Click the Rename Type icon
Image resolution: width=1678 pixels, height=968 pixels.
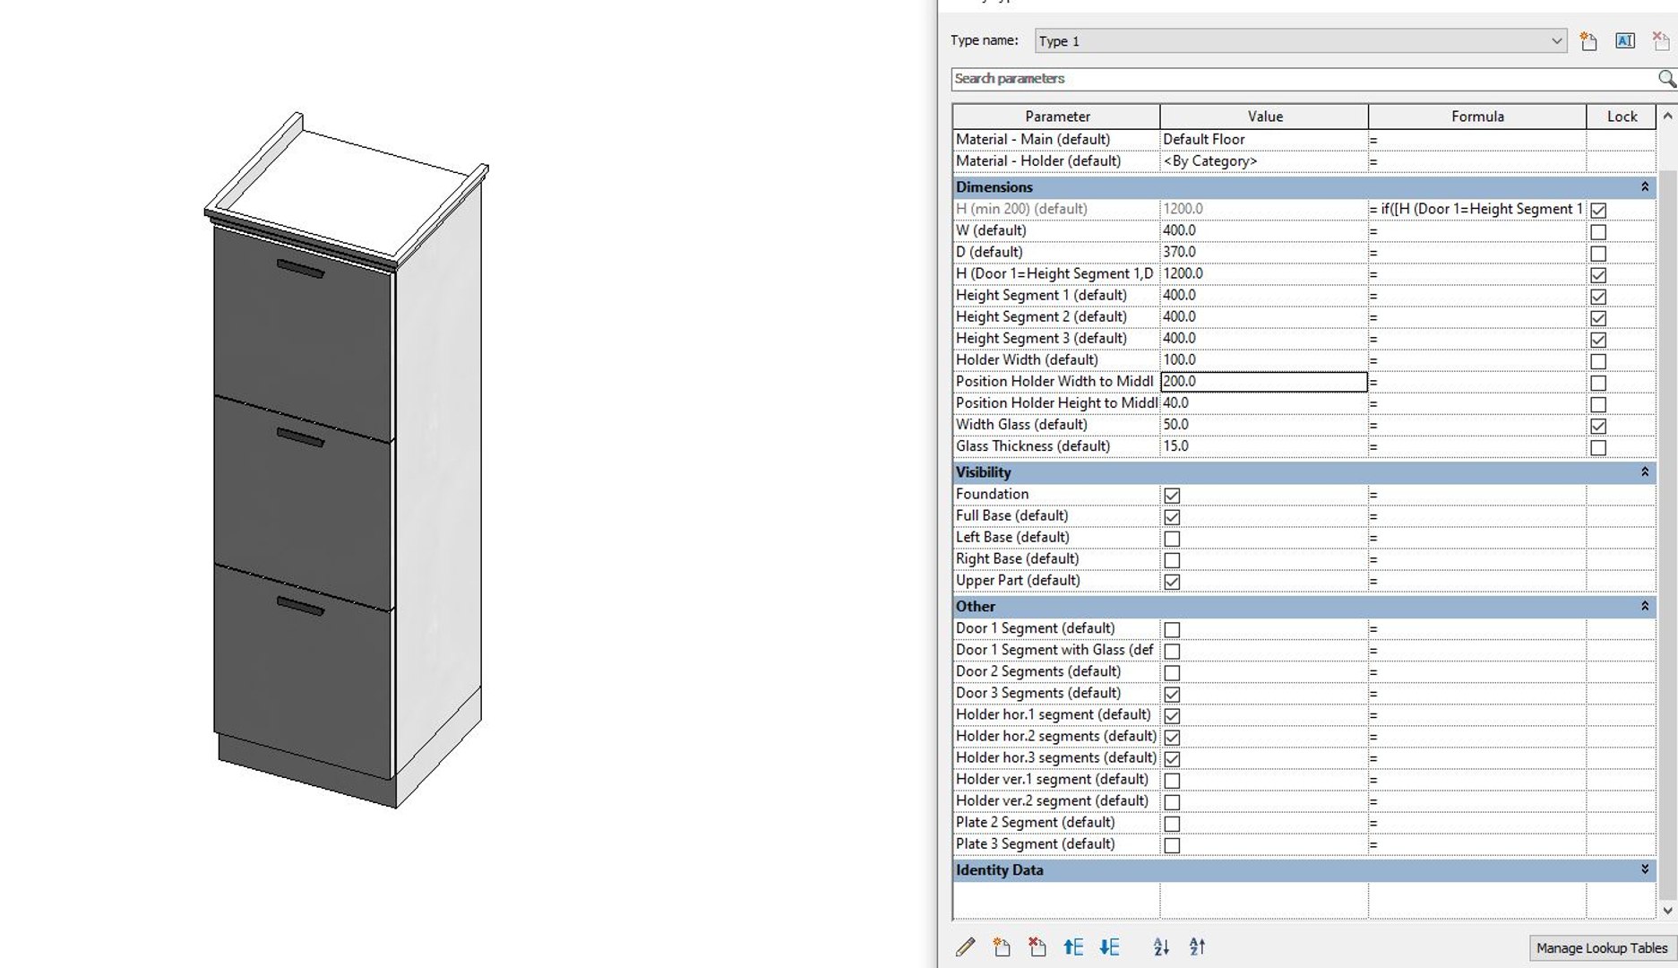tap(1625, 41)
